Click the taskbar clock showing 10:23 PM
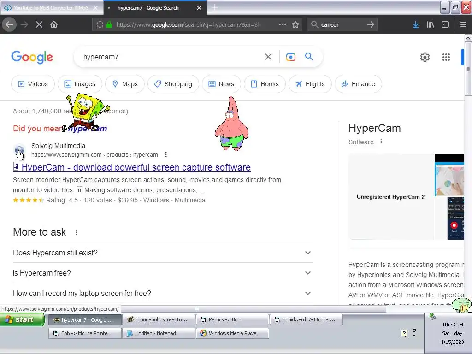The height and width of the screenshot is (354, 472). (453, 324)
